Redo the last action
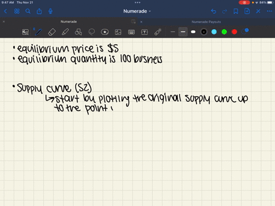Image resolution: width=275 pixels, height=206 pixels. tap(225, 11)
